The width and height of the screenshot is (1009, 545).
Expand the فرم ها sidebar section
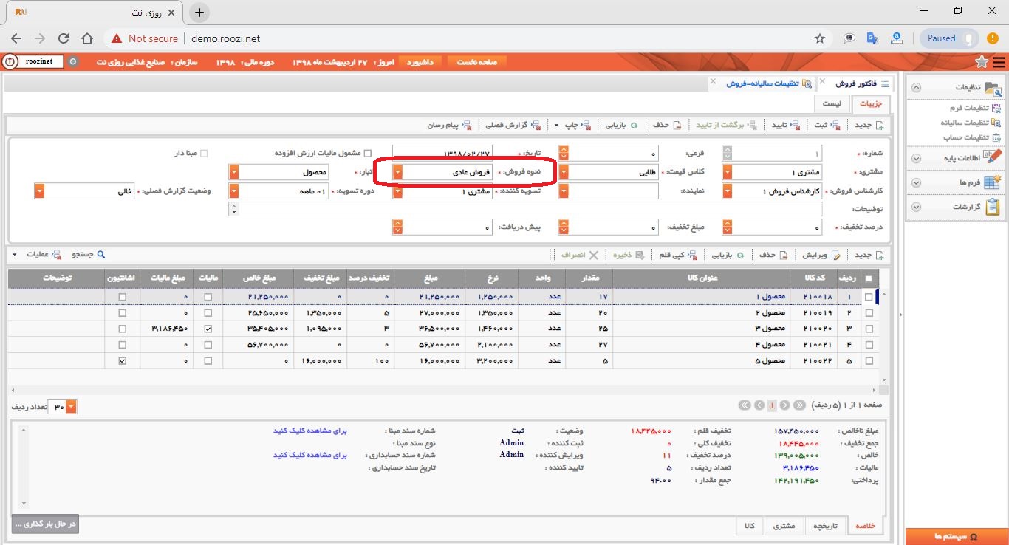tap(917, 182)
